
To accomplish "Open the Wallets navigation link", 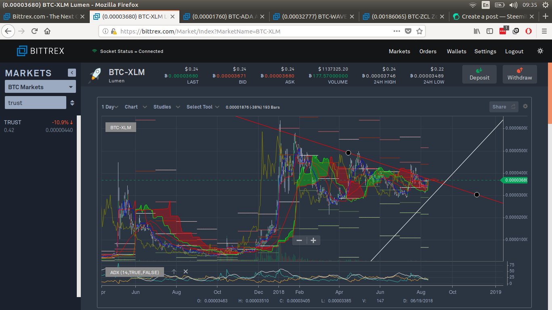I will pyautogui.click(x=457, y=51).
